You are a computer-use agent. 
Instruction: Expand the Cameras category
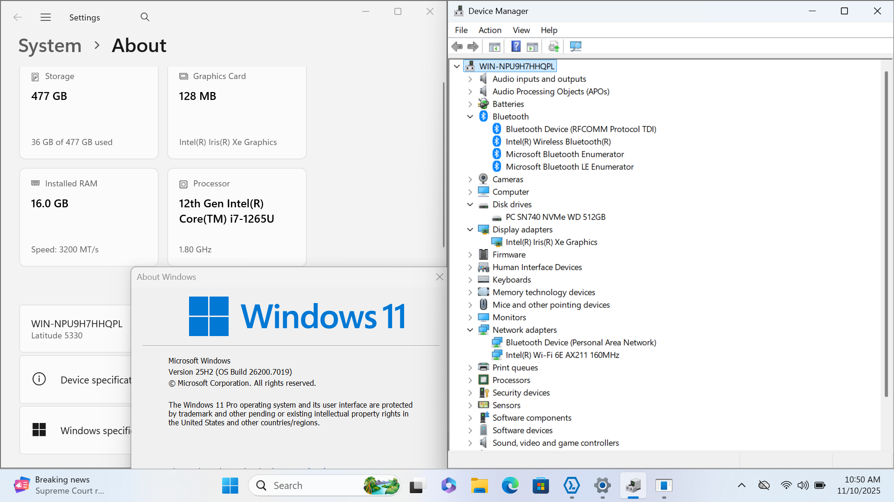(470, 179)
